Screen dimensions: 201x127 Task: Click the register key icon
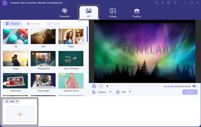[162, 2]
